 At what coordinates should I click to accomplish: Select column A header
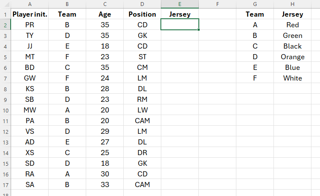(29, 4)
